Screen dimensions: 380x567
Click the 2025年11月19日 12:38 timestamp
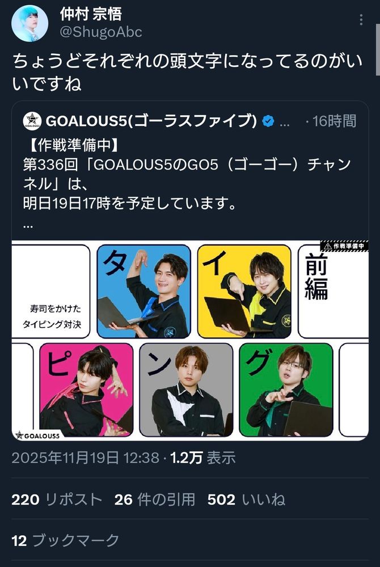click(85, 458)
